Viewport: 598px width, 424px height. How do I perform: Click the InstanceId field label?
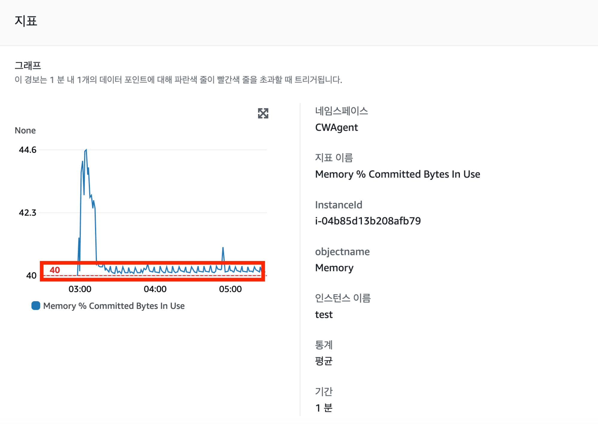[x=338, y=205]
